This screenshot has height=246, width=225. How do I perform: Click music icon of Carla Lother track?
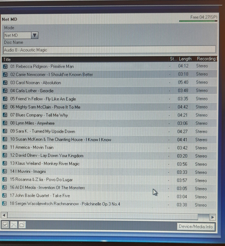pyautogui.click(x=5, y=91)
